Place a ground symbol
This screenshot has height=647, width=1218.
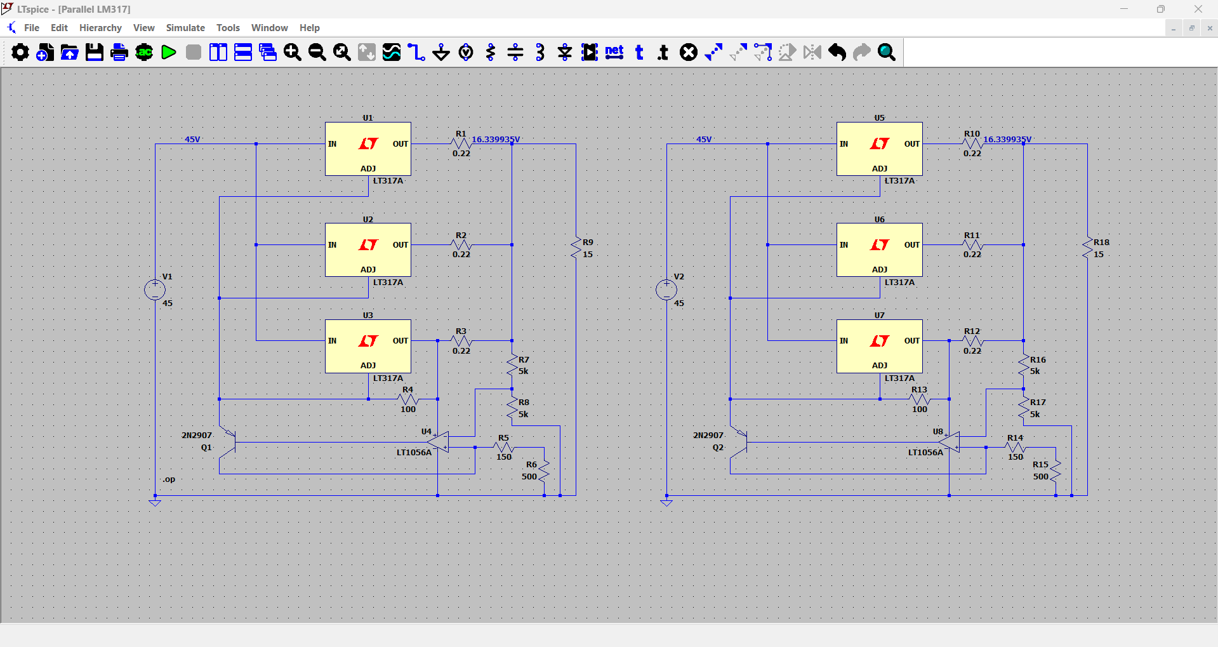[x=441, y=52]
